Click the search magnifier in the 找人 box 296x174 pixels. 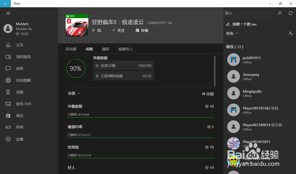279,13
